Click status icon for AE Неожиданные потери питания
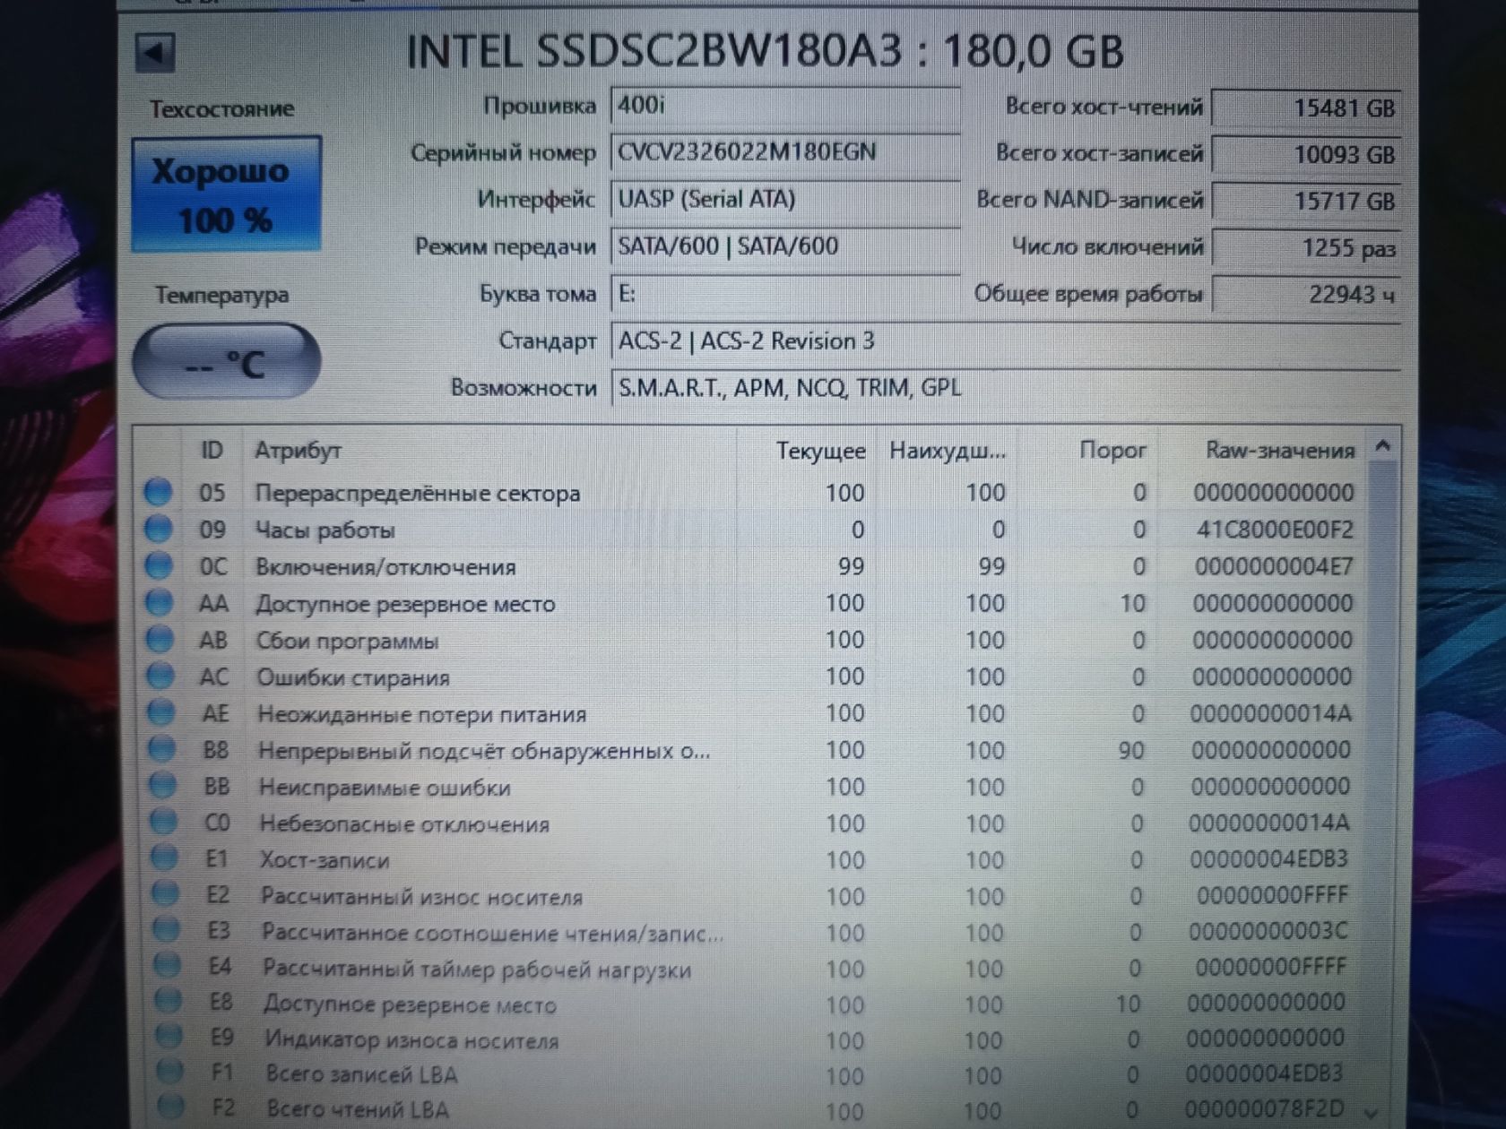 tap(161, 713)
